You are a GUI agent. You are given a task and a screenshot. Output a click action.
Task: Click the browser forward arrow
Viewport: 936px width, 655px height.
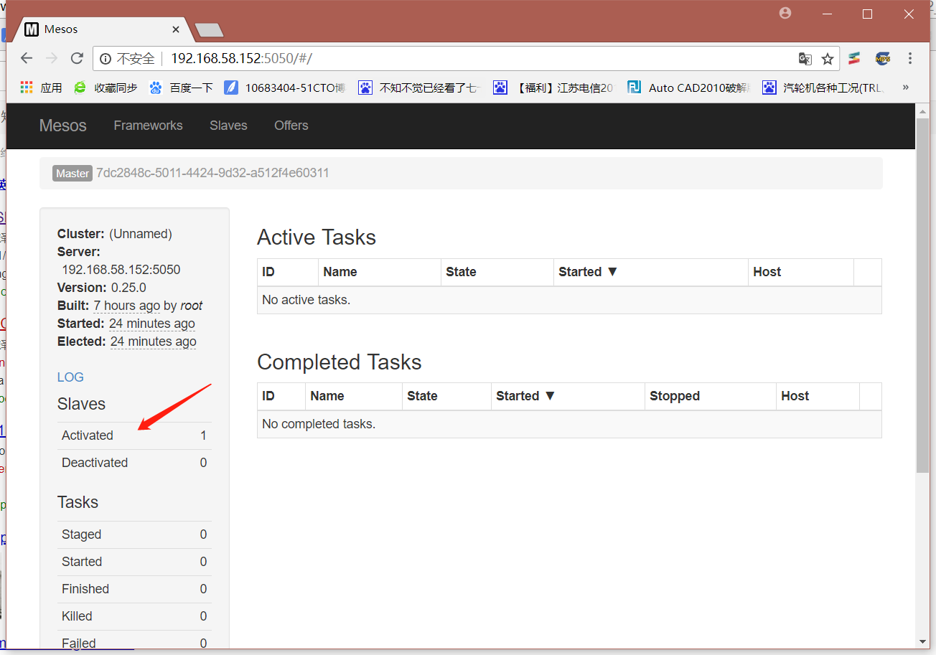coord(52,59)
